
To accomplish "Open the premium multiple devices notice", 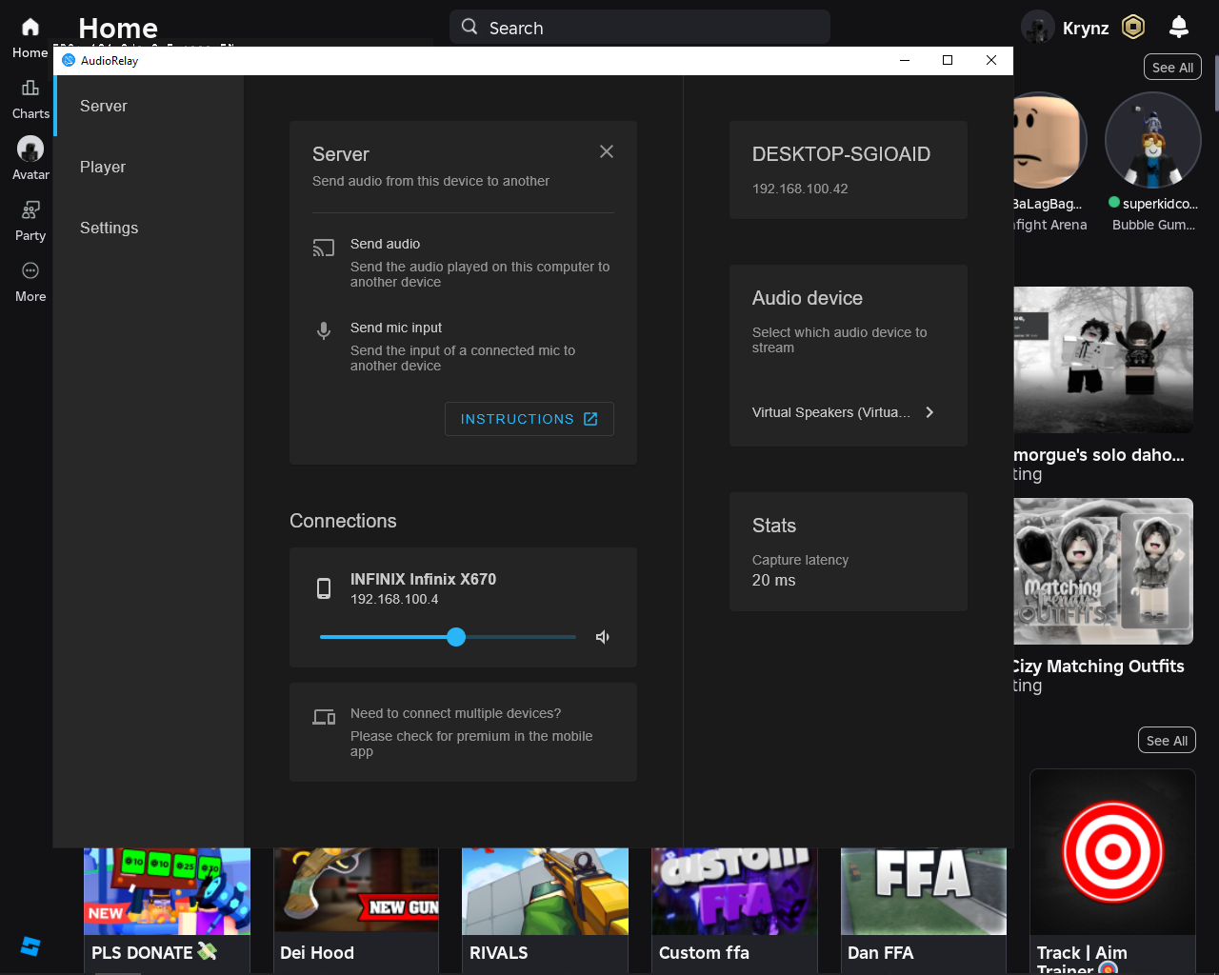I will (x=463, y=732).
